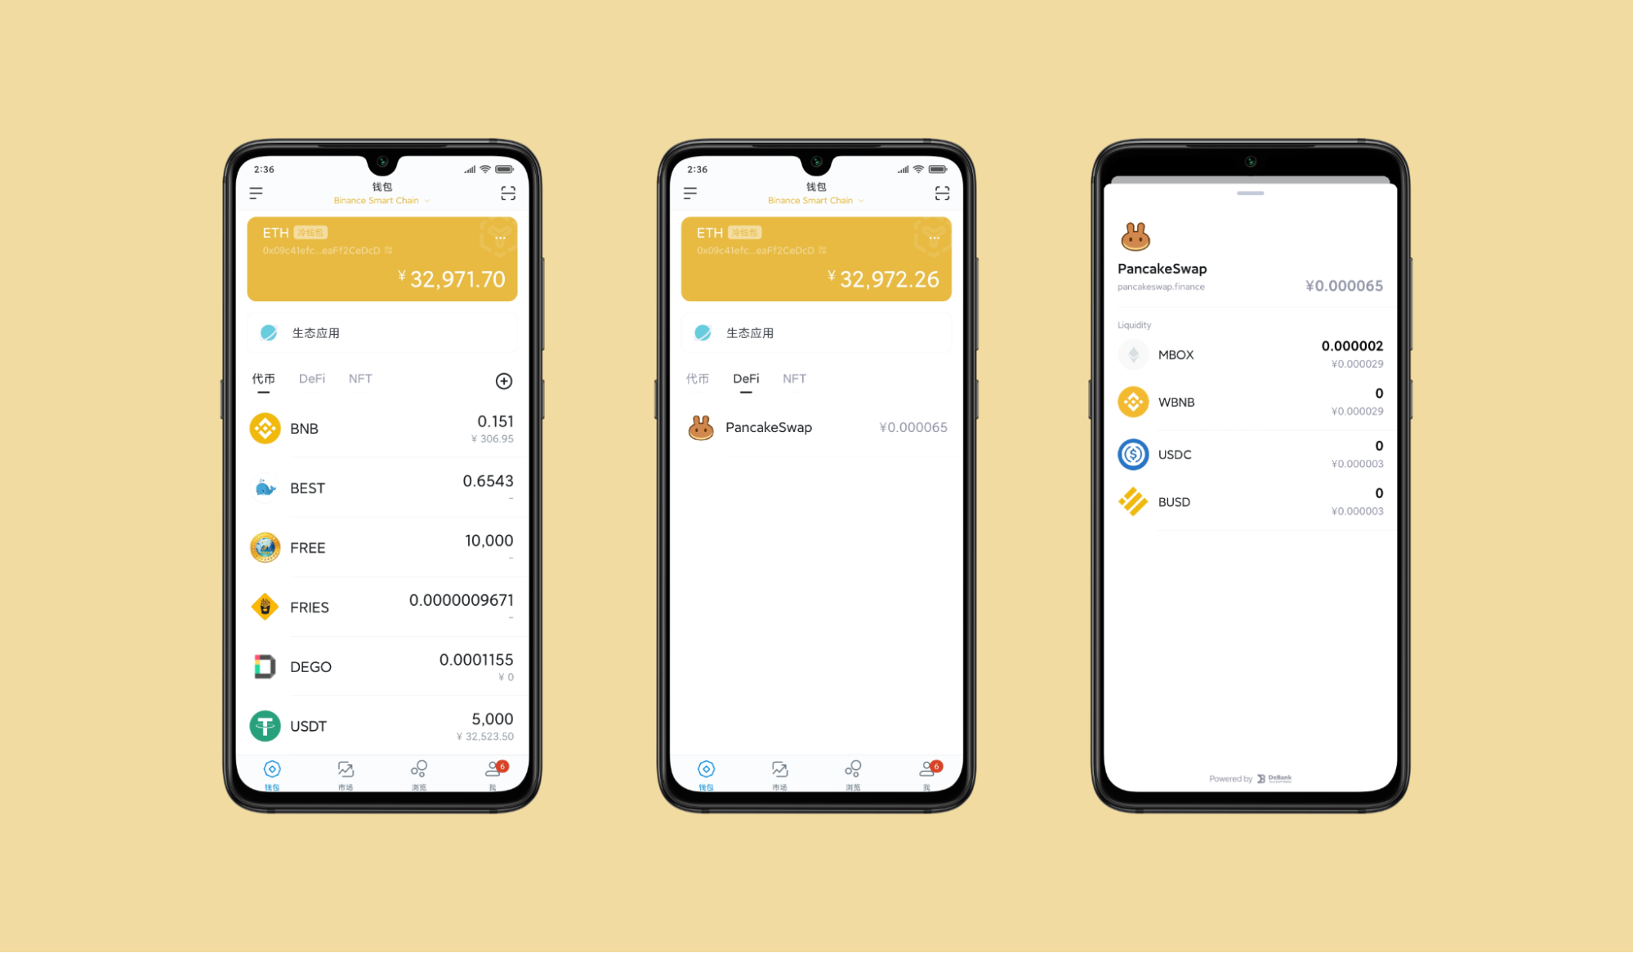Select the BUSD token icon
The width and height of the screenshot is (1633, 953).
1135,501
